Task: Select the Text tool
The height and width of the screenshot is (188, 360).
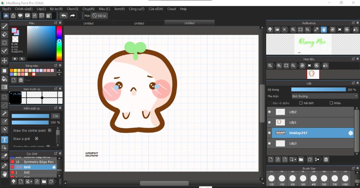Action: click(x=4, y=140)
